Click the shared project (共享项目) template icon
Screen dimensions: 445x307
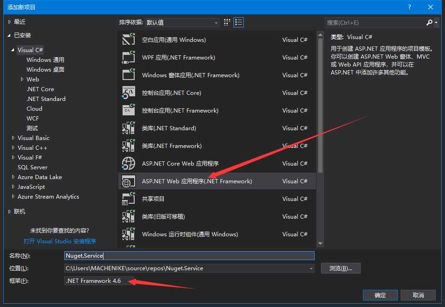129,199
